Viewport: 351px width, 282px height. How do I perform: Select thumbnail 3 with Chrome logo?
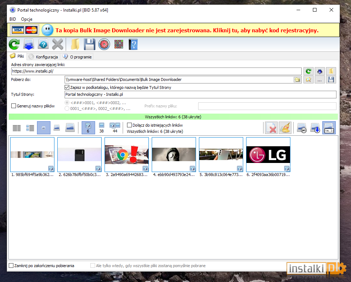(x=127, y=155)
